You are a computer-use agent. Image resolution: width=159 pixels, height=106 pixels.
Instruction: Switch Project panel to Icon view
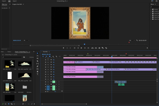click(9, 104)
